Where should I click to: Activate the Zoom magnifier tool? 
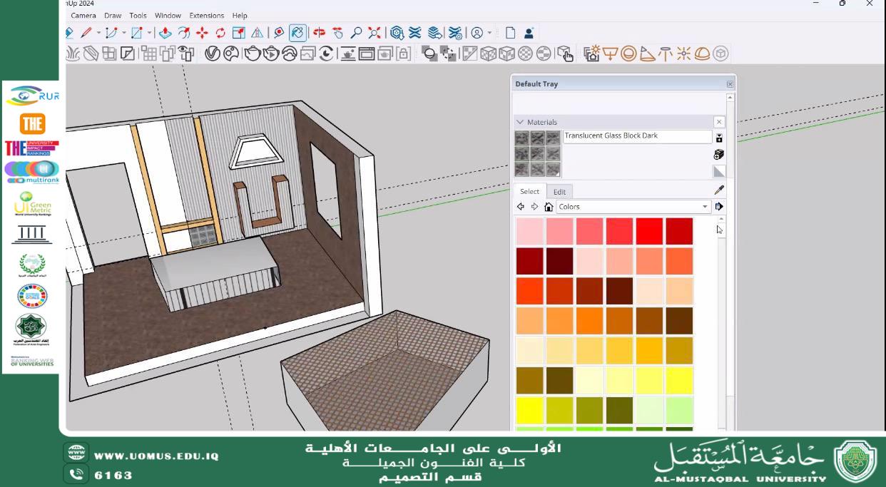coord(356,32)
